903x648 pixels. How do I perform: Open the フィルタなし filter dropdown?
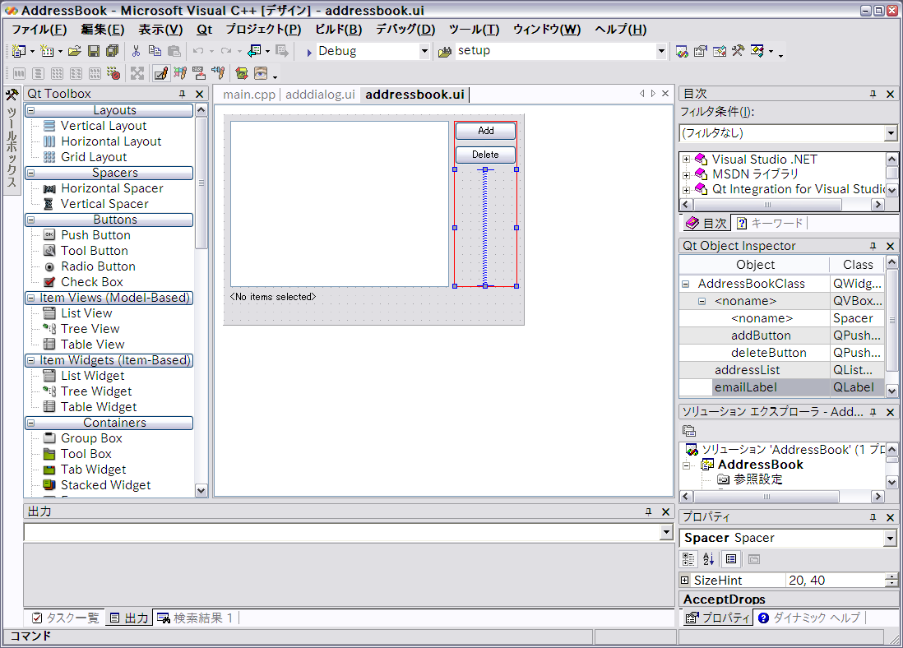pos(891,133)
